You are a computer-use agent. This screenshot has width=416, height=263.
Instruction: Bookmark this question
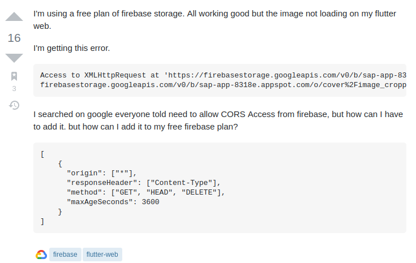click(14, 76)
